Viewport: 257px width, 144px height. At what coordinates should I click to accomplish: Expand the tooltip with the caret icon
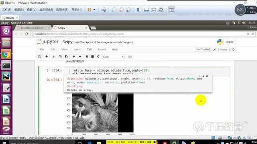200,76
